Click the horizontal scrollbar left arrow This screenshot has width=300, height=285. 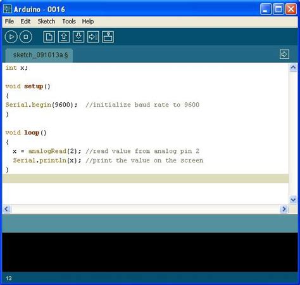coord(6,209)
